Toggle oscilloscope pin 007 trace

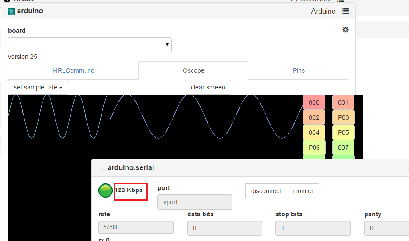pos(343,148)
